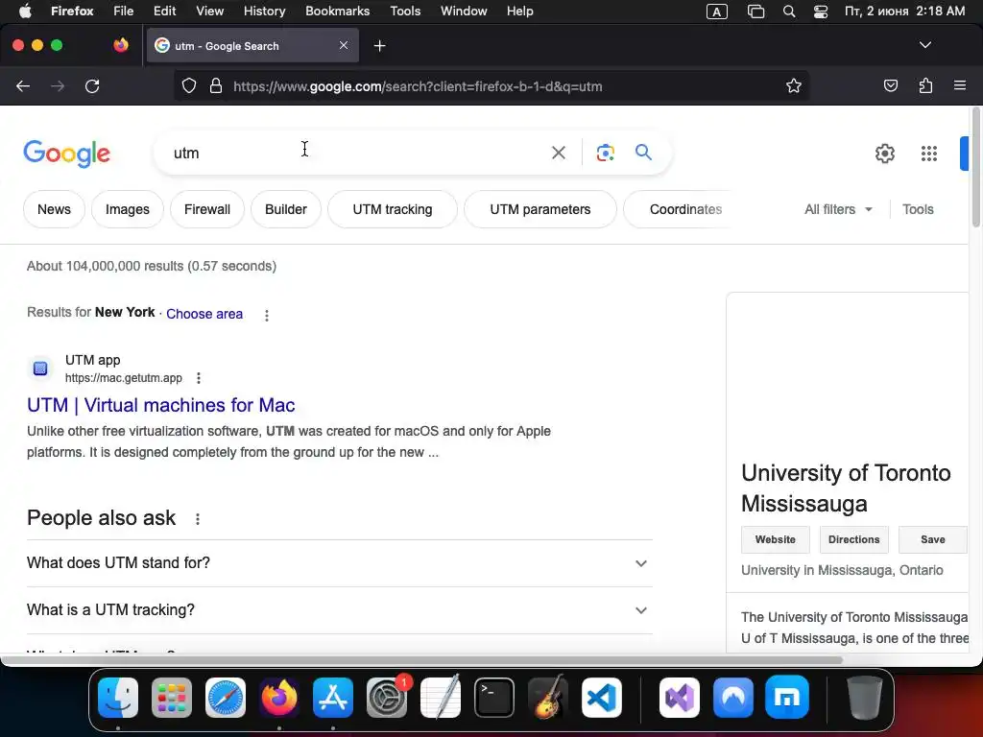Search by image with camera icon
983x737 pixels.
click(605, 153)
